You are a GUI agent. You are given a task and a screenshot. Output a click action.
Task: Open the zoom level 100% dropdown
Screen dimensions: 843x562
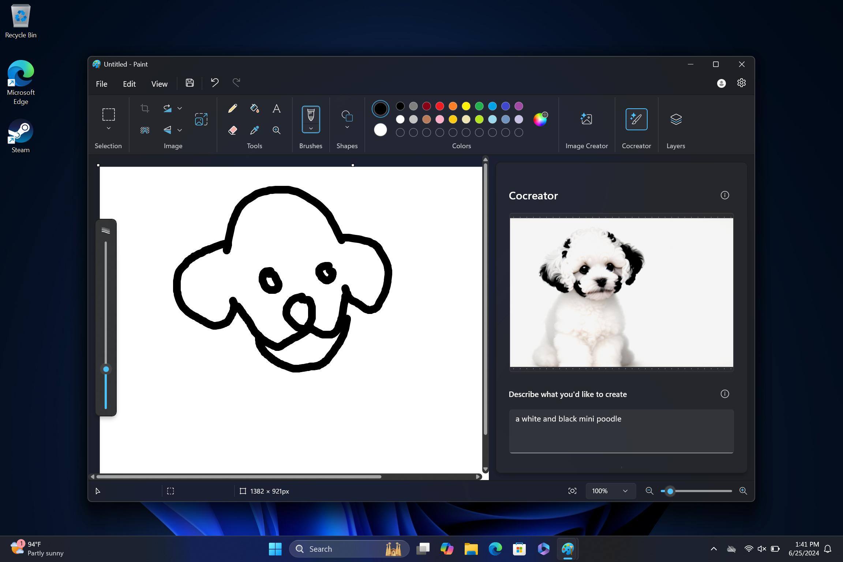625,491
